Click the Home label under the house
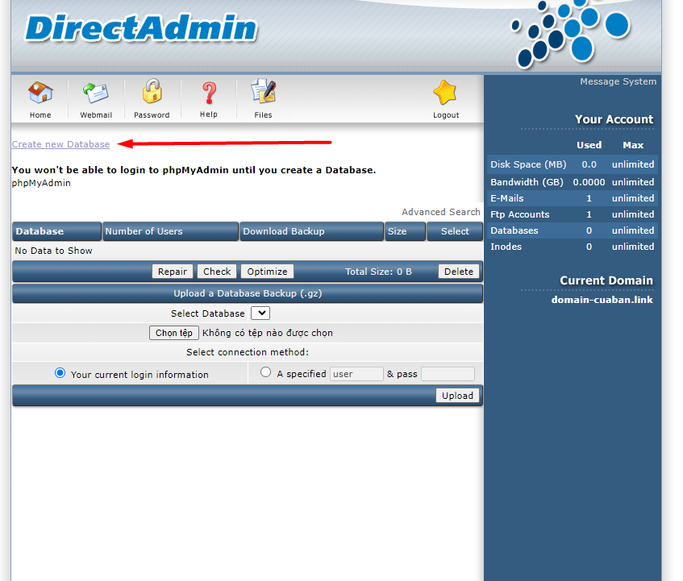 (x=40, y=115)
